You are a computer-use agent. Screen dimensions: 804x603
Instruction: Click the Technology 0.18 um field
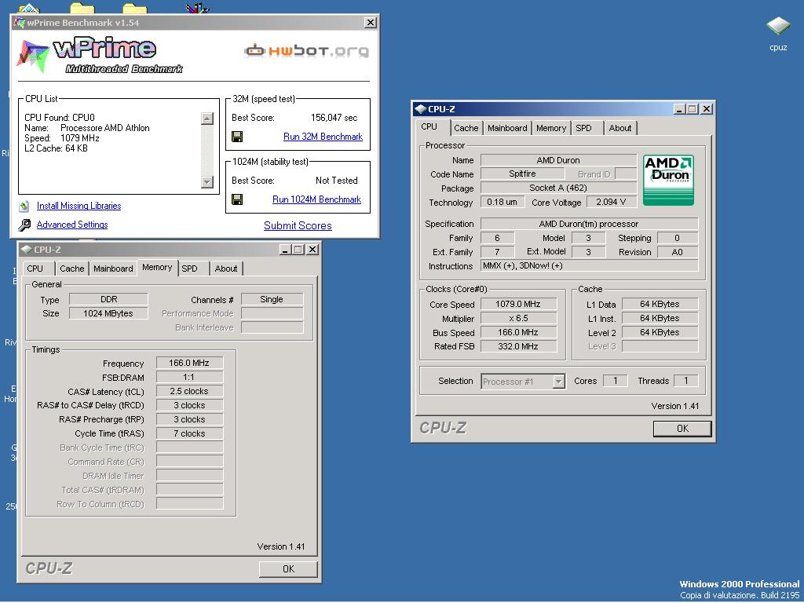pyautogui.click(x=502, y=202)
